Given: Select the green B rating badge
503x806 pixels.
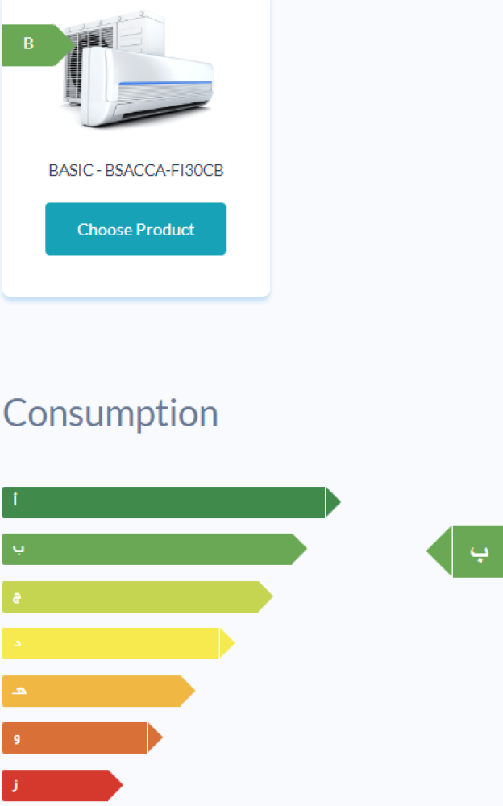Looking at the screenshot, I should 37,44.
